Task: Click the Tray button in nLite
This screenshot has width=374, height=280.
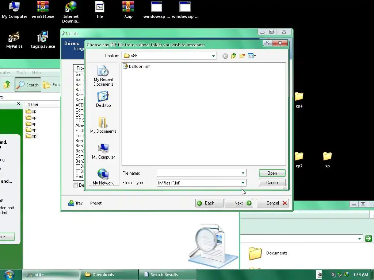Action: click(75, 203)
